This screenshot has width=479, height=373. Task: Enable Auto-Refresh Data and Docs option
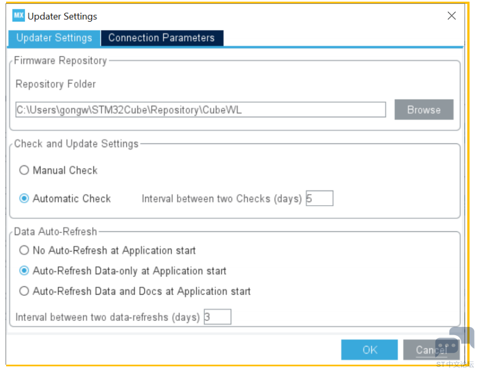pos(24,291)
